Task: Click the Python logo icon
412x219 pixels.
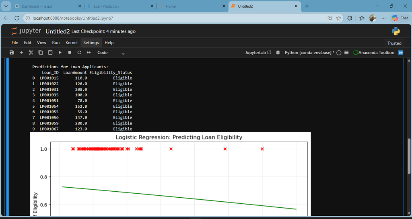Action: point(396,31)
